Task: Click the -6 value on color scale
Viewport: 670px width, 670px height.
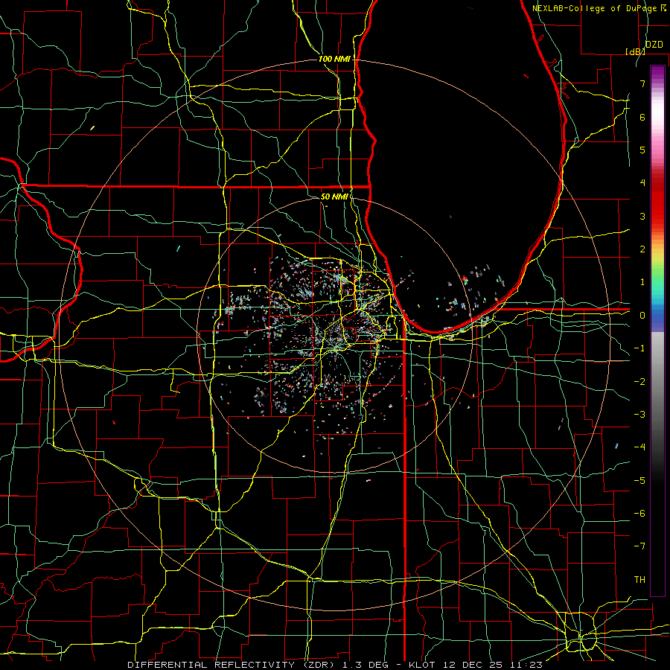Action: click(x=639, y=514)
